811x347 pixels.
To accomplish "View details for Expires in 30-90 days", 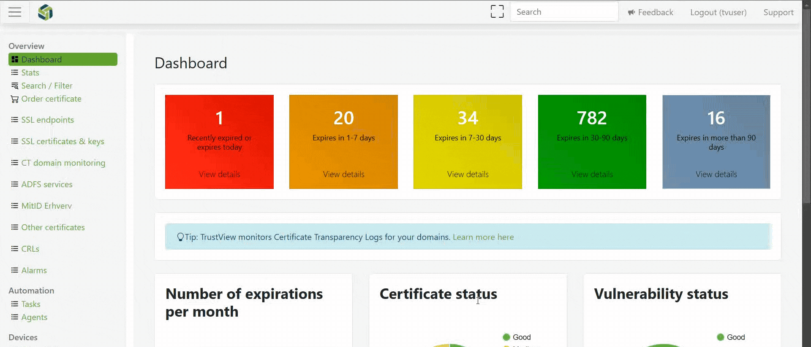I will coord(592,174).
